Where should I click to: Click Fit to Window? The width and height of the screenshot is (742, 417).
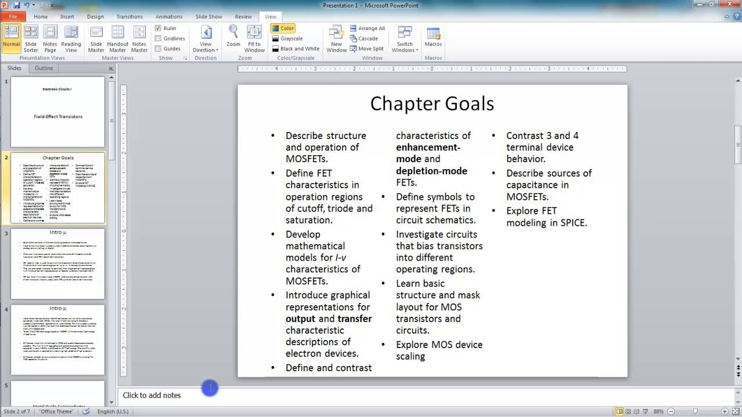click(x=254, y=39)
